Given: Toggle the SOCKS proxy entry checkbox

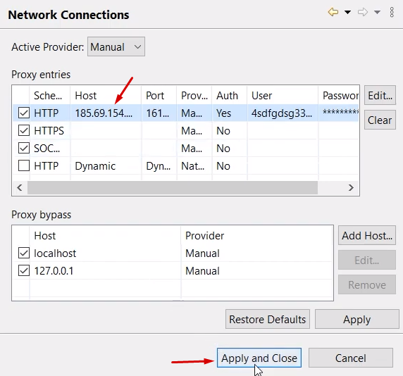Looking at the screenshot, I should pos(24,148).
